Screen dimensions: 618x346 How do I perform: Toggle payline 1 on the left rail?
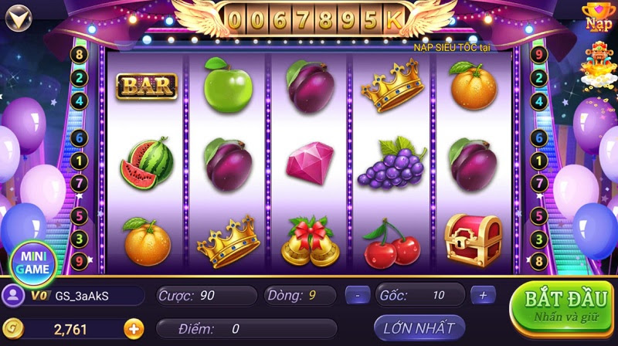tap(80, 161)
